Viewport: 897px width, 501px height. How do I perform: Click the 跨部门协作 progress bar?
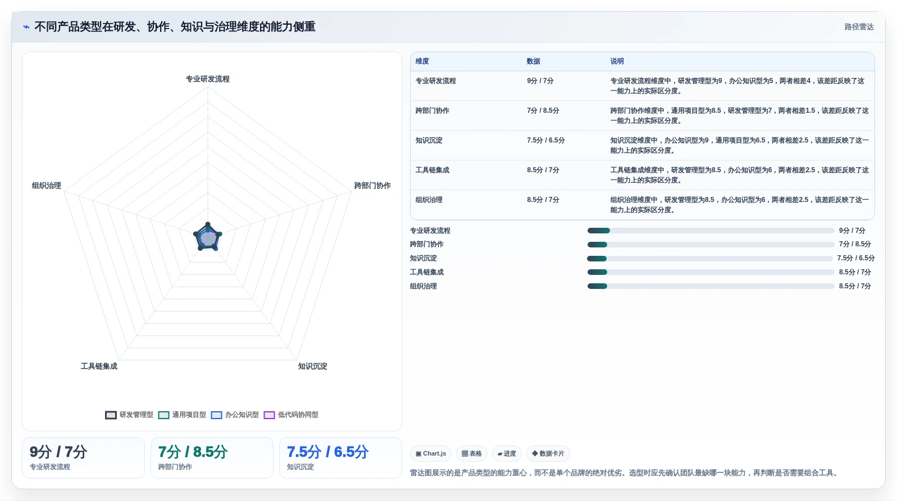[711, 245]
